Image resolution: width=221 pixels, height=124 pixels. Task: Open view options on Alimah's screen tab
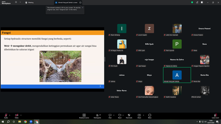(80, 2)
